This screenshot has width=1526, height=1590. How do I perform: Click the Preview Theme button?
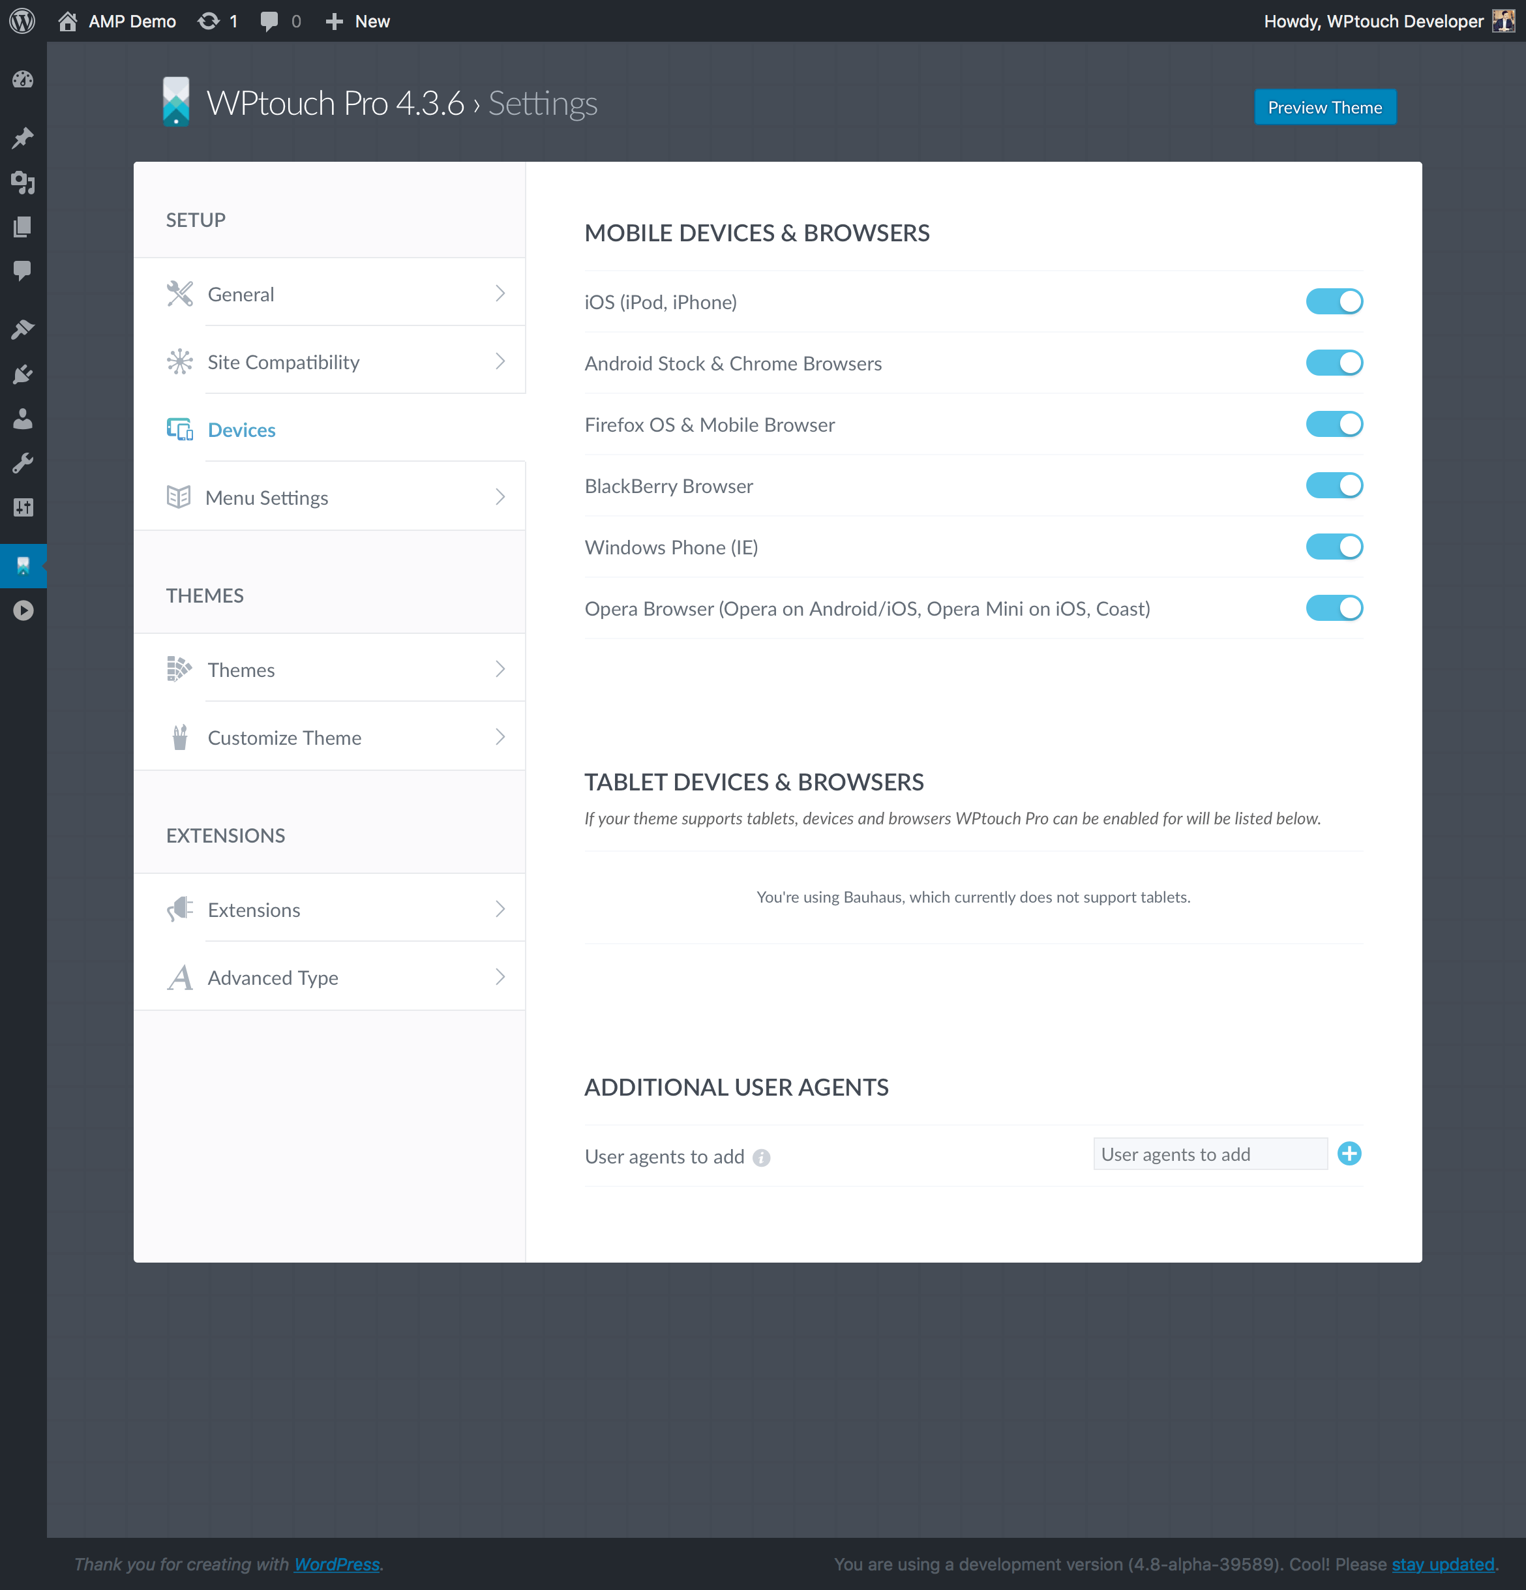pyautogui.click(x=1323, y=106)
